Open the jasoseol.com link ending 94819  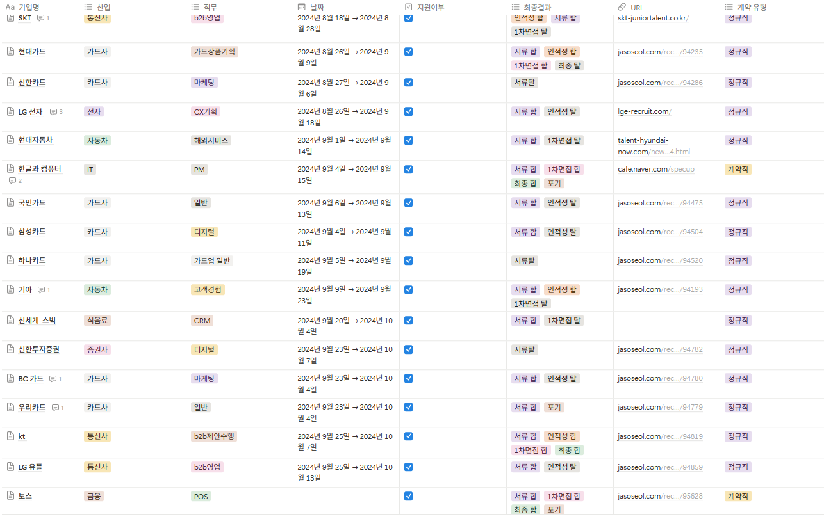click(x=660, y=436)
